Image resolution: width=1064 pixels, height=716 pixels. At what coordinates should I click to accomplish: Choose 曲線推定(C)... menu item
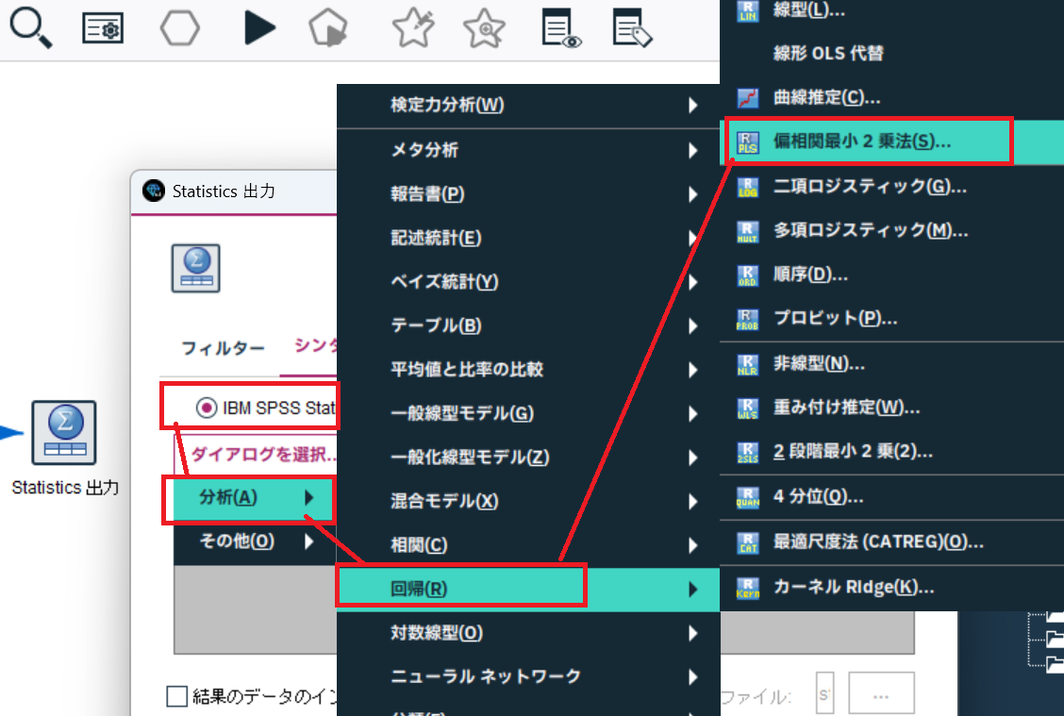click(x=891, y=98)
